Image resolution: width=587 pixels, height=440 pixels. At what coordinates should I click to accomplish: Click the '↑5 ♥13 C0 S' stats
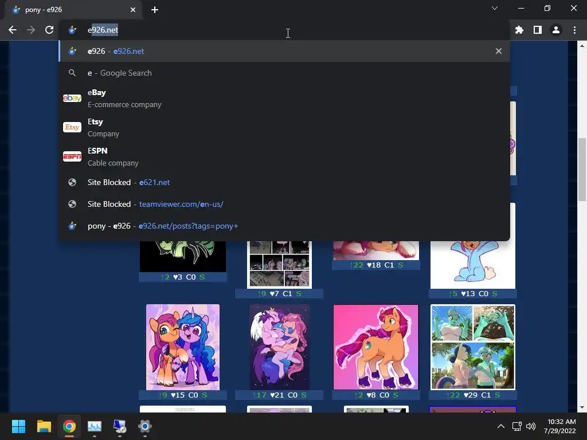(473, 294)
